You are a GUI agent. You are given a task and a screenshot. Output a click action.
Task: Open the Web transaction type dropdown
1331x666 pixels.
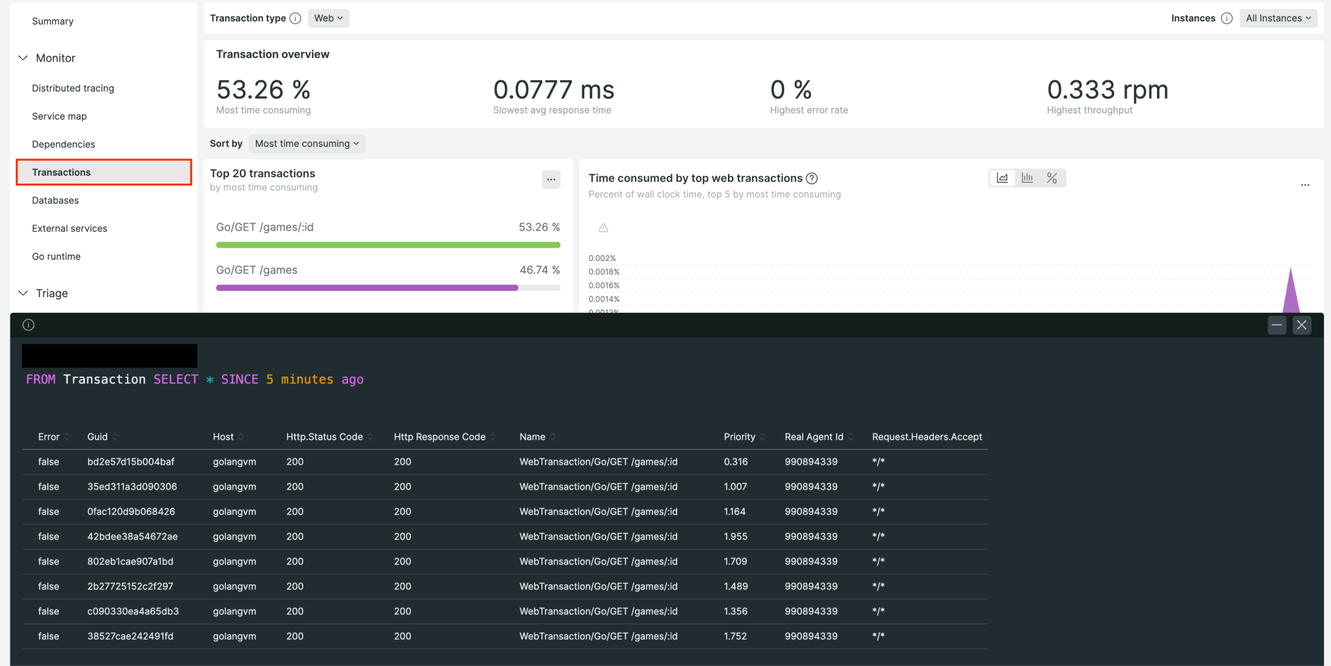pos(327,18)
